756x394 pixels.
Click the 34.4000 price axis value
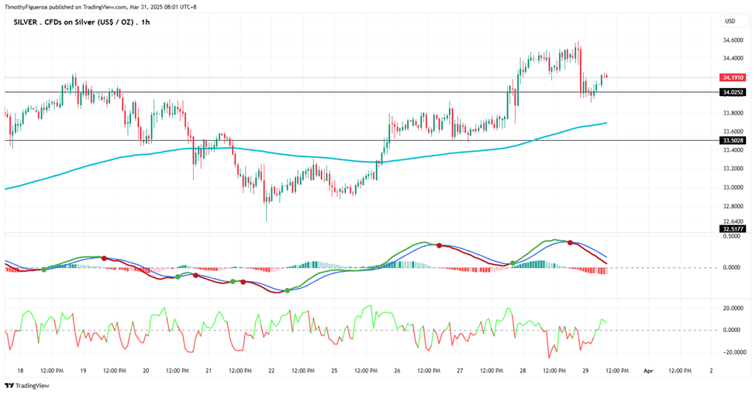click(733, 59)
